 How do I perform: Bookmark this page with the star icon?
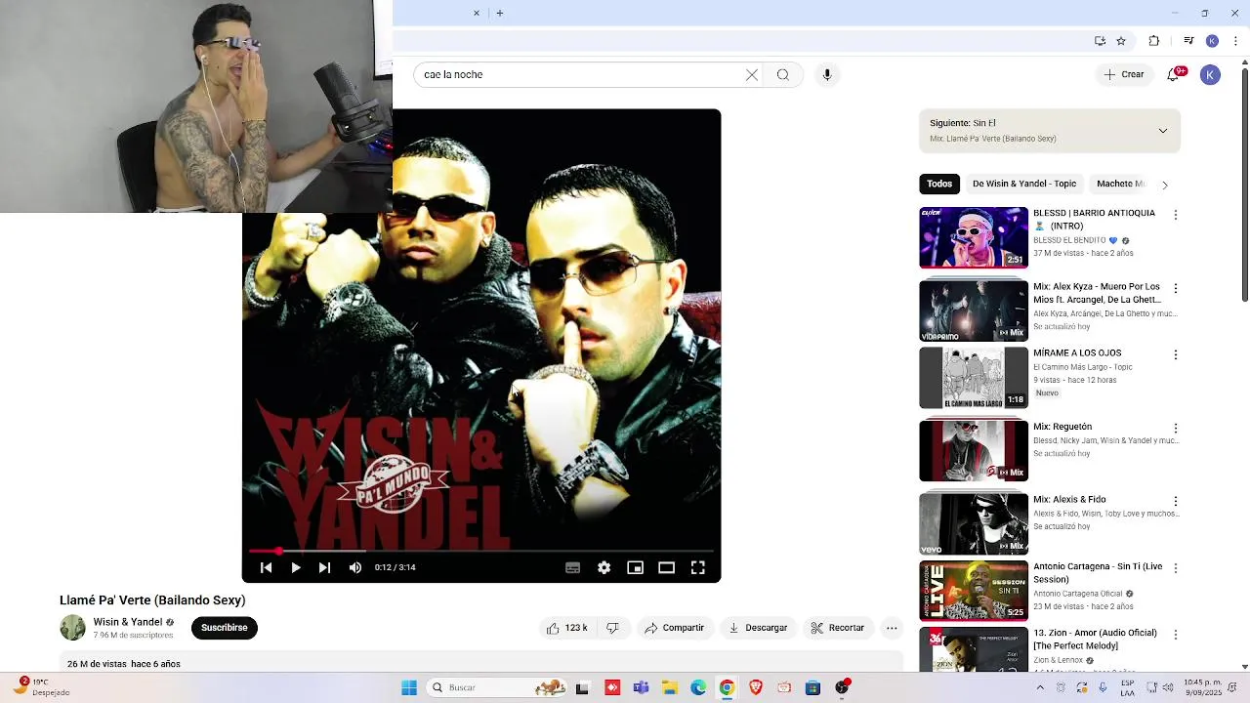click(1121, 41)
